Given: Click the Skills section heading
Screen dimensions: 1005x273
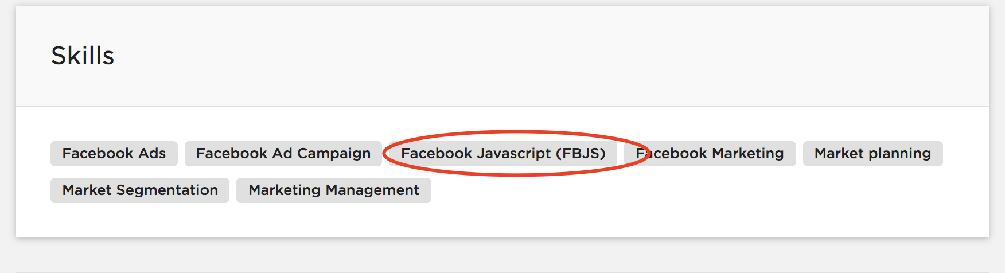Looking at the screenshot, I should pyautogui.click(x=83, y=56).
